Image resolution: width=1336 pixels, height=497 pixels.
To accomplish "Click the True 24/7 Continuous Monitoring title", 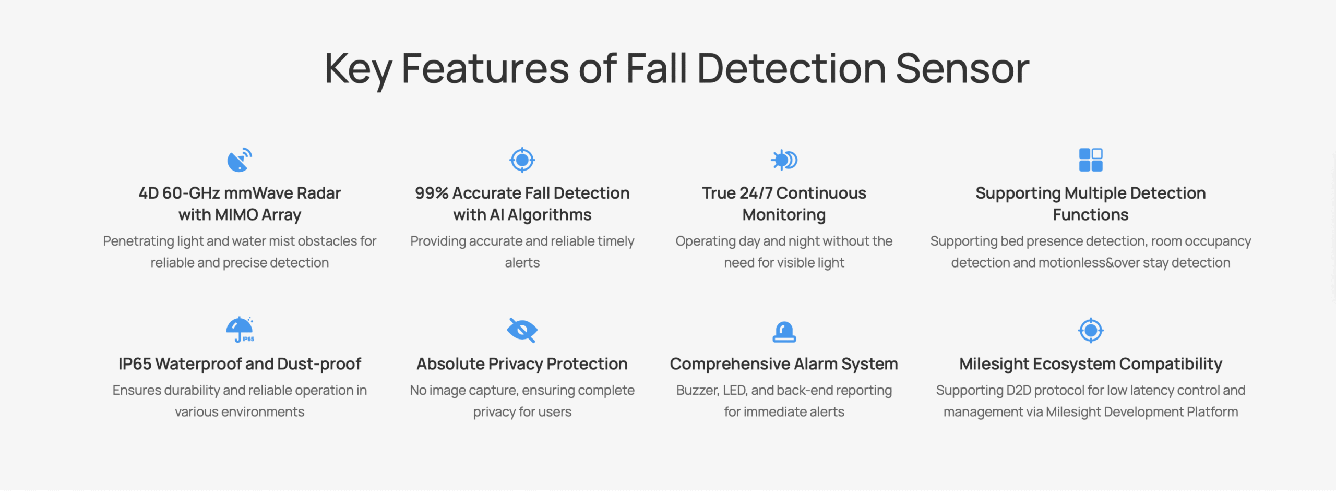I will pos(784,204).
